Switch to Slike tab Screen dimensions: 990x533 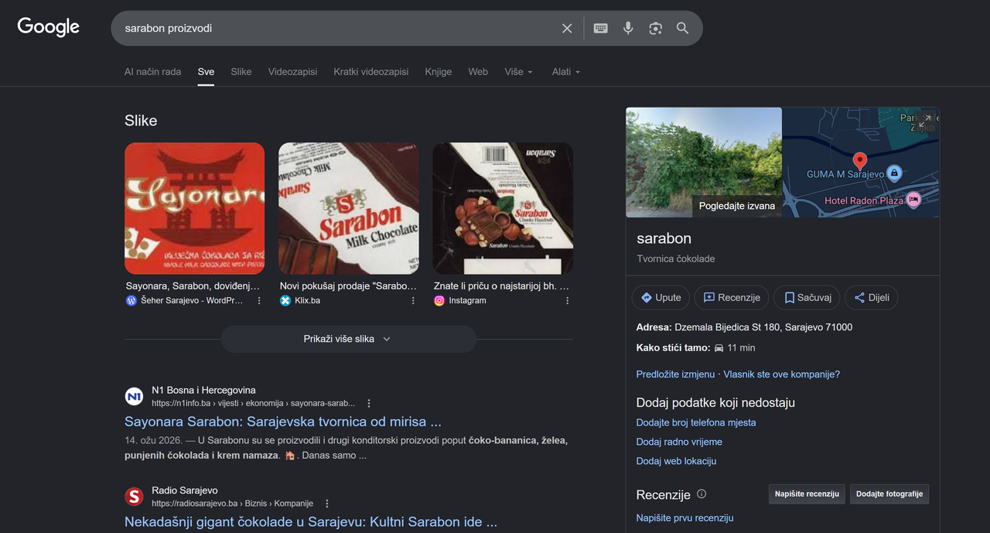pyautogui.click(x=241, y=71)
